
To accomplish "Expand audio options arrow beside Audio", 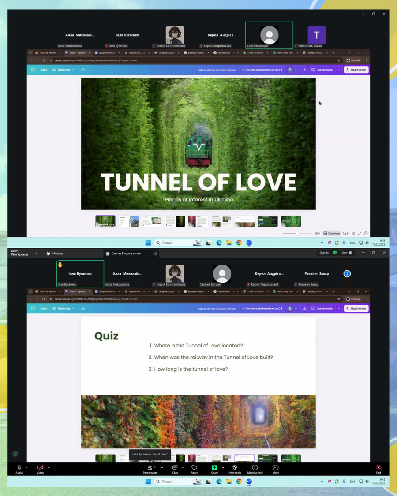I will coord(26,467).
